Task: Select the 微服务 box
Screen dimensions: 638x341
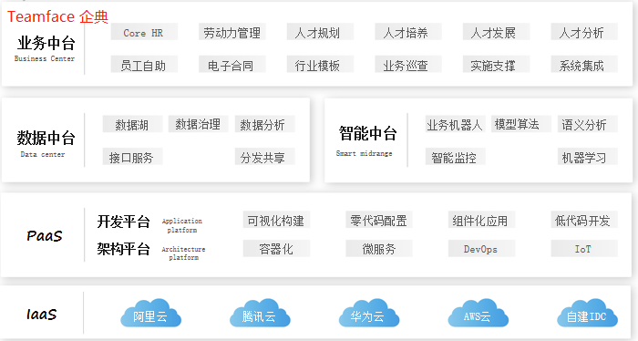Action: click(379, 249)
